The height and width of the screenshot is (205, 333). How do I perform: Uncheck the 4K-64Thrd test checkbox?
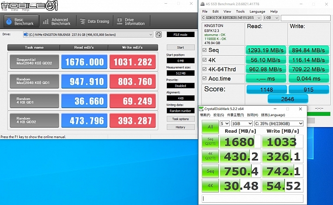(x=204, y=69)
